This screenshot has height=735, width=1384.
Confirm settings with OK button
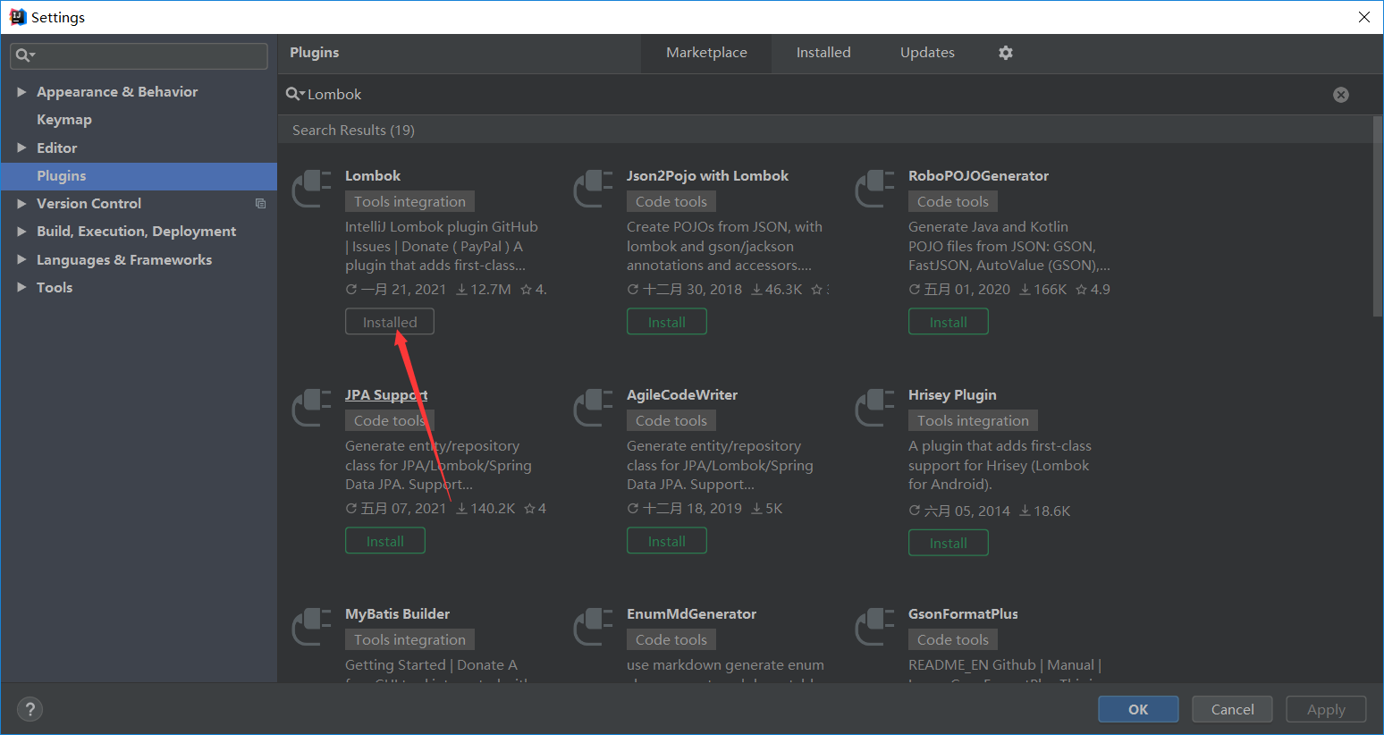(x=1138, y=709)
